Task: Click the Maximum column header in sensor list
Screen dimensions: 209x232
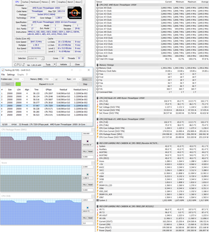Action: 192,2
